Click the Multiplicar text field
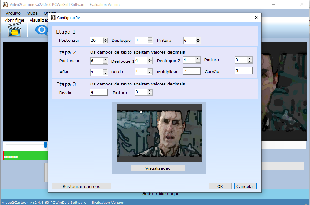 click(x=192, y=71)
